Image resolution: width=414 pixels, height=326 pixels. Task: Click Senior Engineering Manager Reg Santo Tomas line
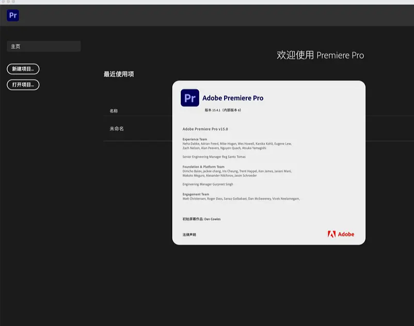coord(214,157)
